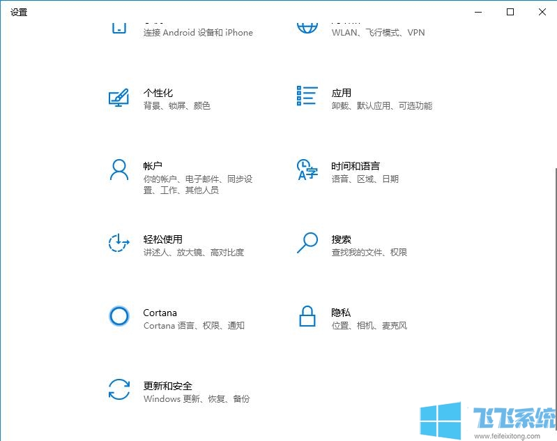Click the 更新和安全 heading text
This screenshot has height=441, width=557.
pyautogui.click(x=167, y=386)
